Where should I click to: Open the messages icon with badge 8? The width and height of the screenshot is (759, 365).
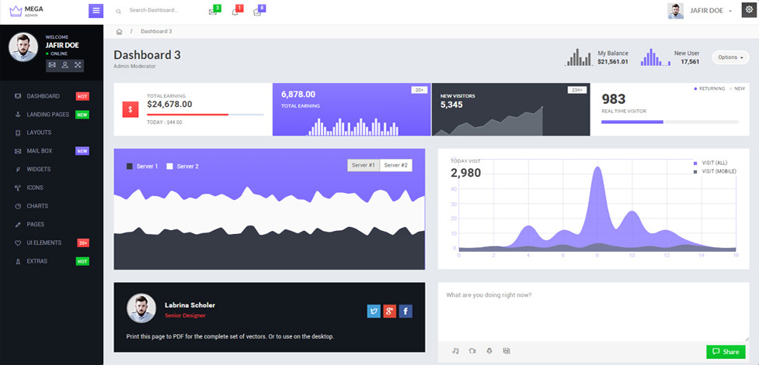click(259, 11)
